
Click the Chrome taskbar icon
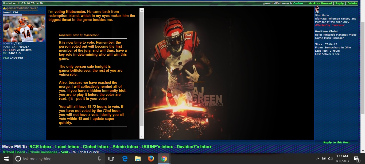coord(164,159)
